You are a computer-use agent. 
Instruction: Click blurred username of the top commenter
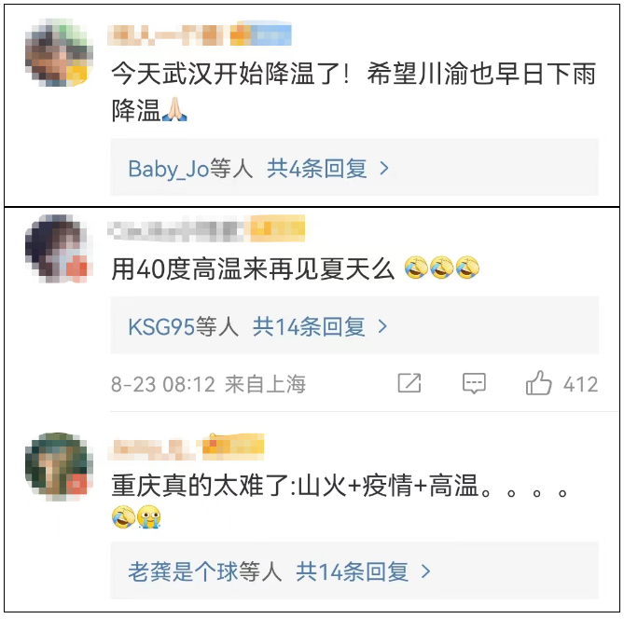(169, 34)
